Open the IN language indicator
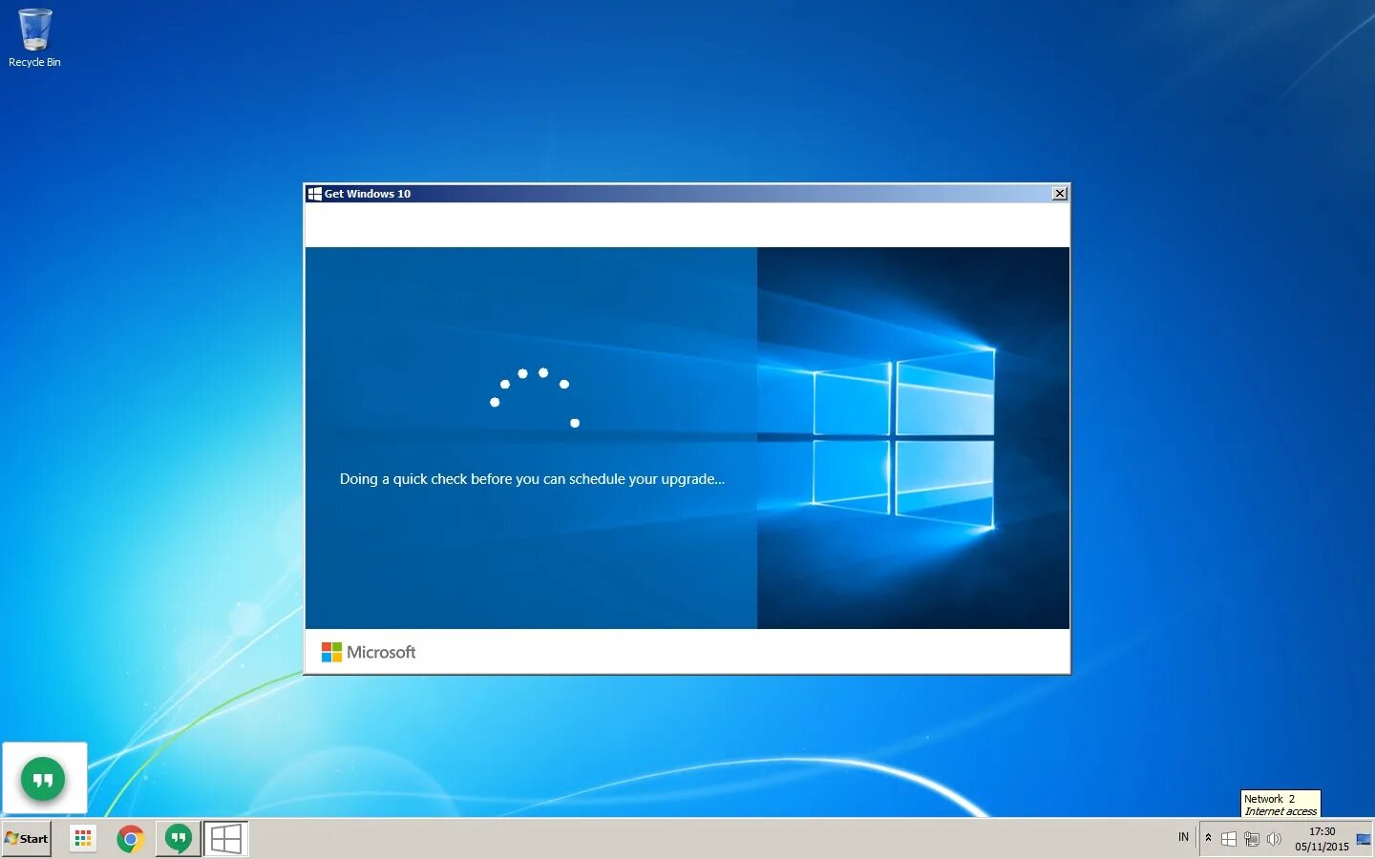 (x=1183, y=837)
